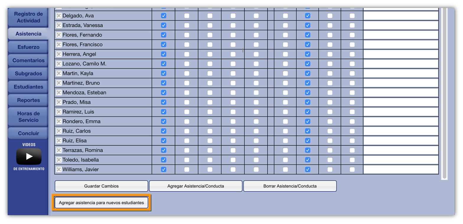Click the X icon beside Delgado, Ava
Screen dimensions: 463x224
(x=59, y=16)
